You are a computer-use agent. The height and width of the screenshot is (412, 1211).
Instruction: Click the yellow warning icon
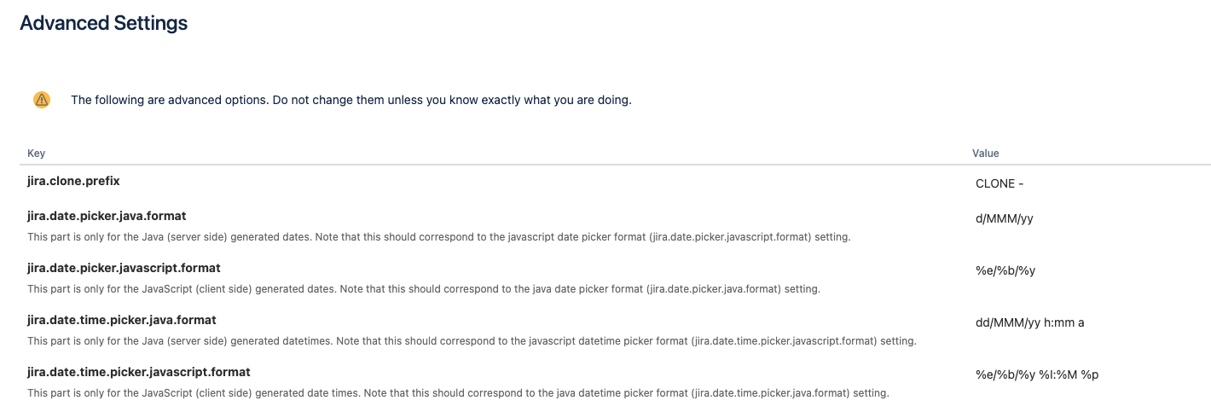[x=42, y=100]
